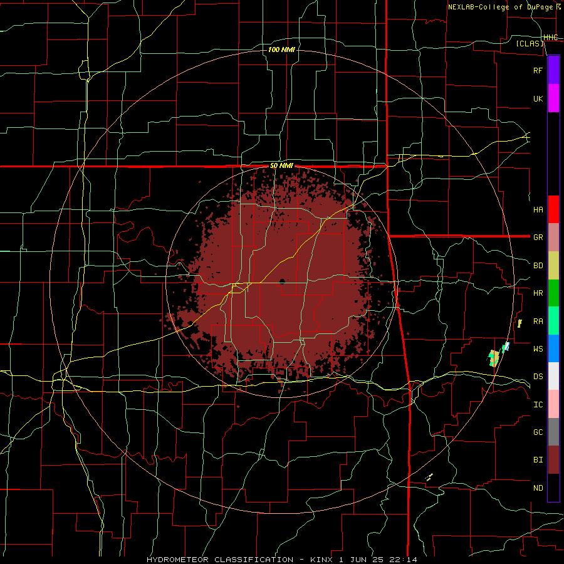Screen dimensions: 564x564
Task: Click the red HA legend swatch
Action: (x=553, y=209)
